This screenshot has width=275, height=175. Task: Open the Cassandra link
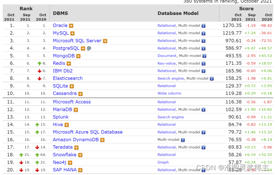(65, 93)
